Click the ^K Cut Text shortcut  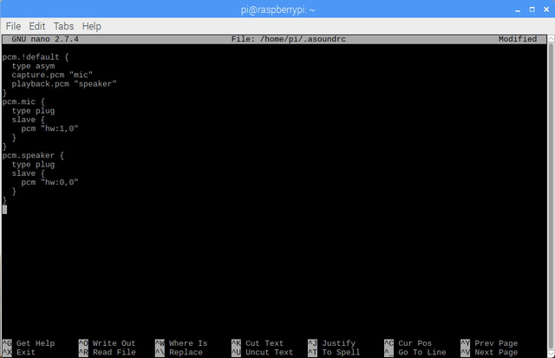[258, 343]
